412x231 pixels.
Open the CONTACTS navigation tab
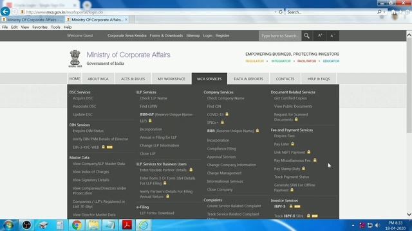[285, 79]
